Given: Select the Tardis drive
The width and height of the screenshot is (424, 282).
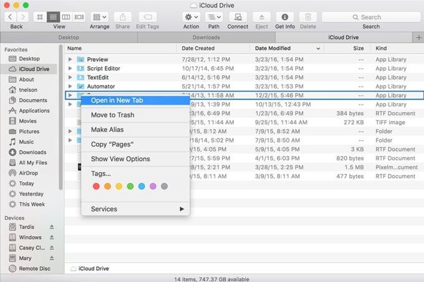Looking at the screenshot, I should pyautogui.click(x=26, y=227).
